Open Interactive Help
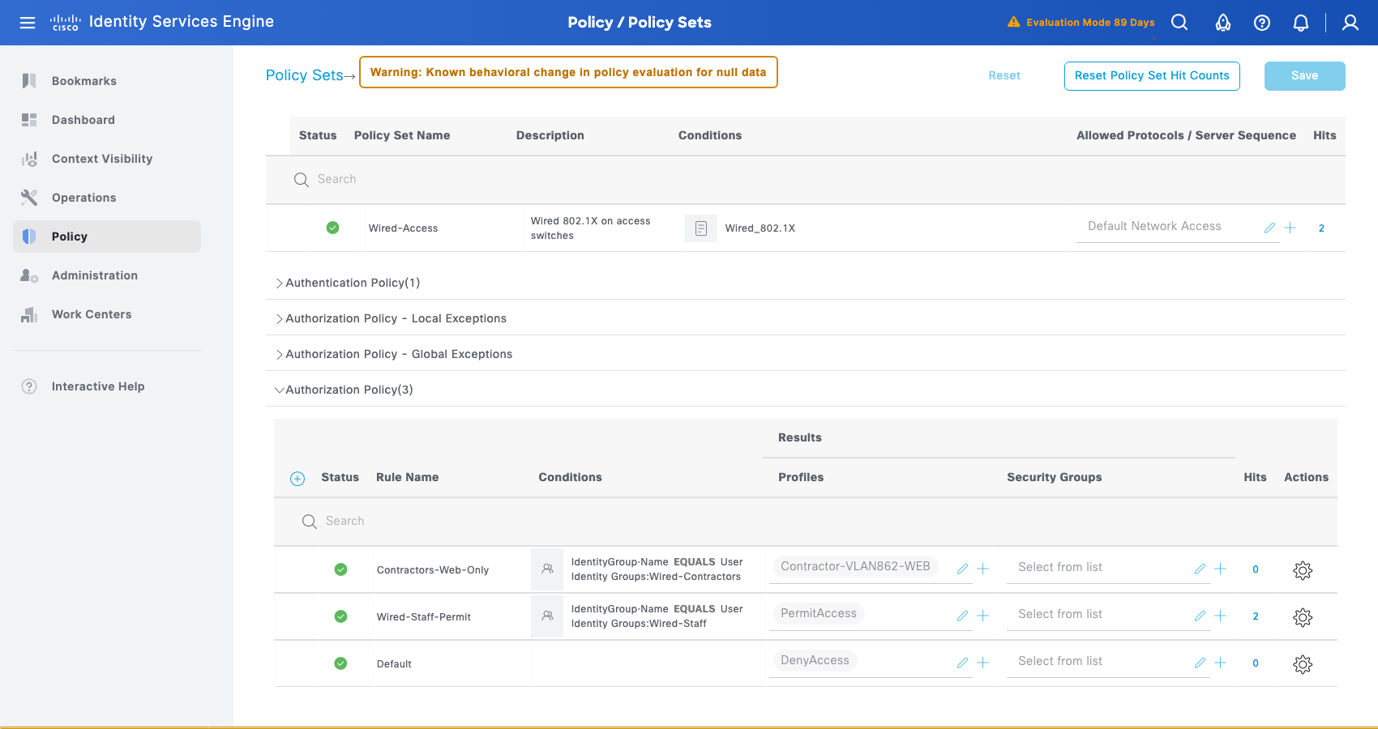 coord(107,386)
